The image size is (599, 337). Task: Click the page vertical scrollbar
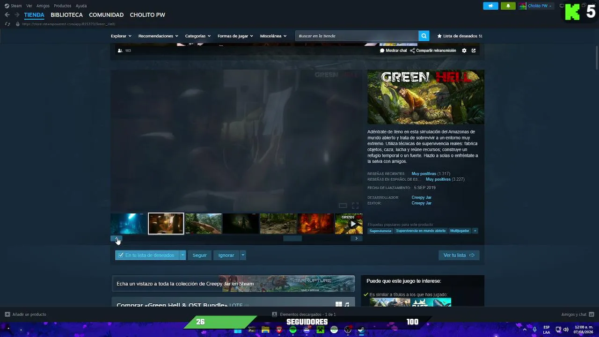(596, 59)
